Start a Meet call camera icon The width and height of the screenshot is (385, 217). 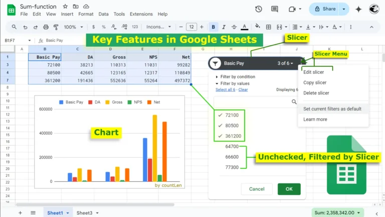pyautogui.click(x=292, y=9)
